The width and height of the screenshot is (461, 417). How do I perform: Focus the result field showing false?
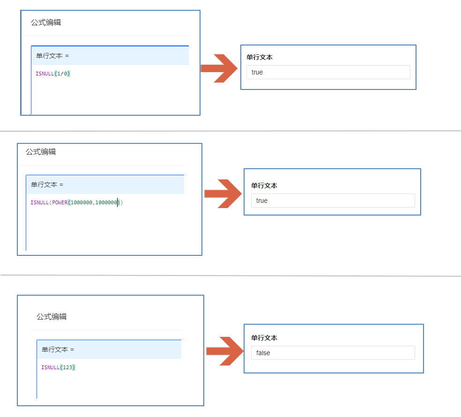pyautogui.click(x=333, y=353)
